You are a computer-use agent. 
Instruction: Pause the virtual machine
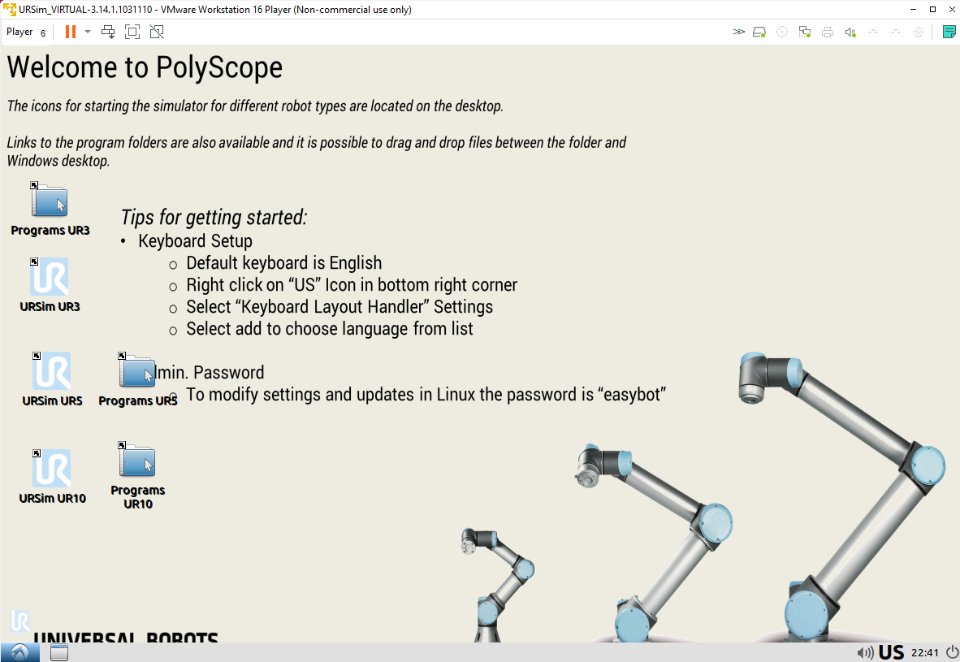coord(71,32)
